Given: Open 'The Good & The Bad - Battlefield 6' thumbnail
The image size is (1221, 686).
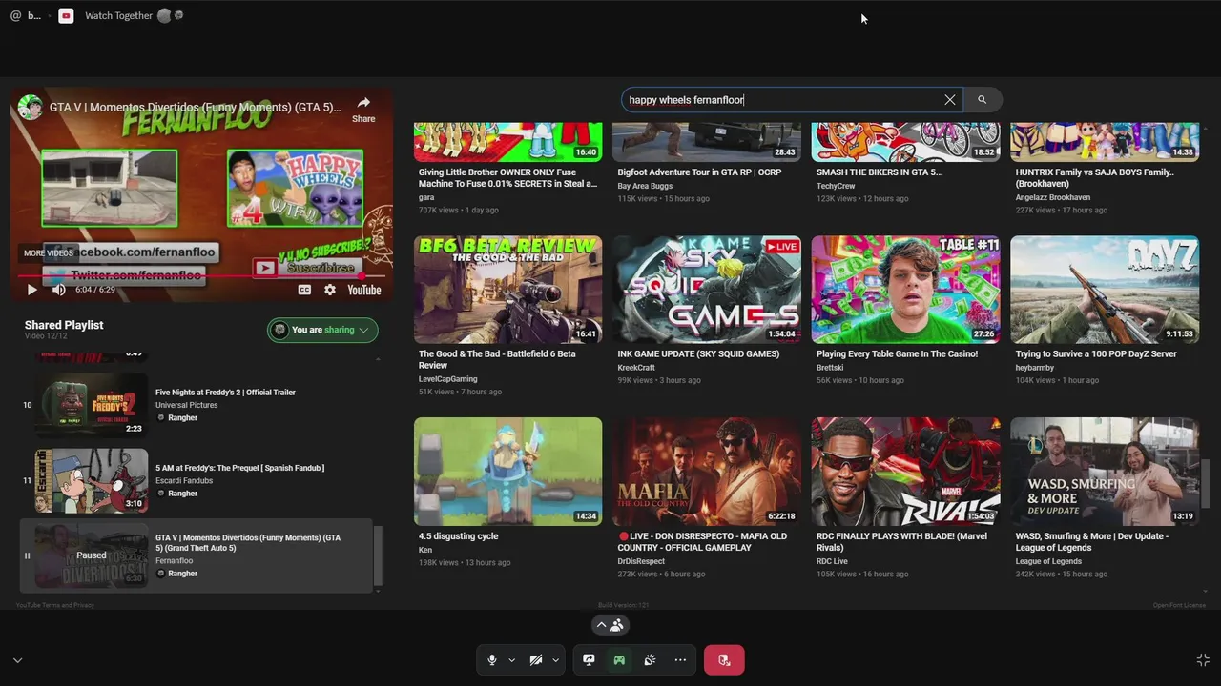Looking at the screenshot, I should pyautogui.click(x=507, y=290).
